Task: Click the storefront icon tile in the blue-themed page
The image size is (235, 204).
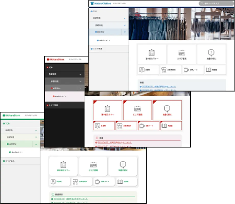Action: [x=182, y=53]
